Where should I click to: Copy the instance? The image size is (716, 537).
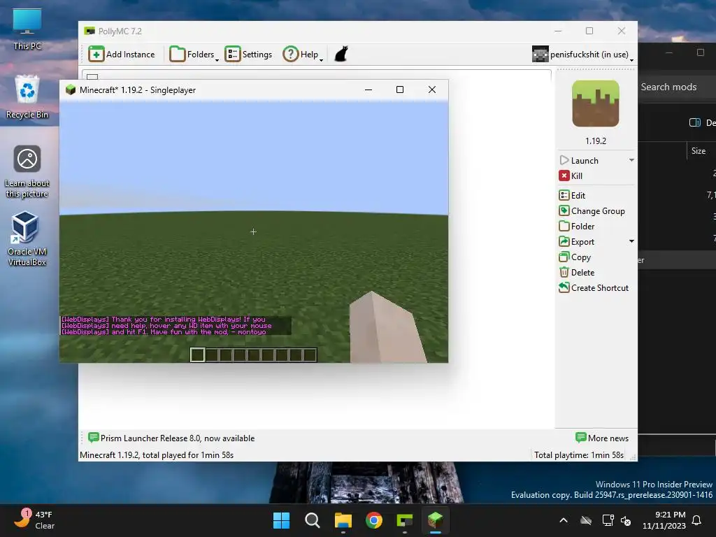coord(575,257)
